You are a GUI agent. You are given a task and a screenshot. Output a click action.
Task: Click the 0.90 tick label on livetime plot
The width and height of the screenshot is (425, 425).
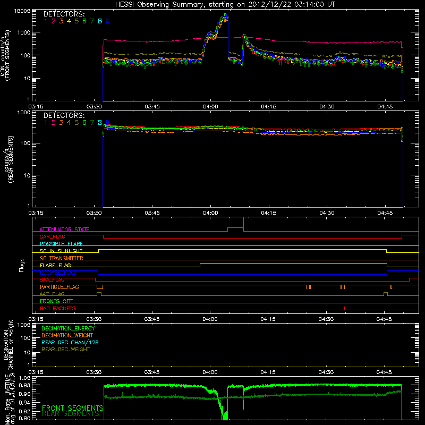point(25,418)
